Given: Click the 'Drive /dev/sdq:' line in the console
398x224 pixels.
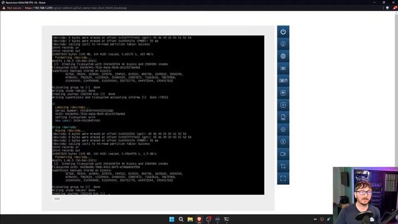Looking at the screenshot, I should point(64,127).
